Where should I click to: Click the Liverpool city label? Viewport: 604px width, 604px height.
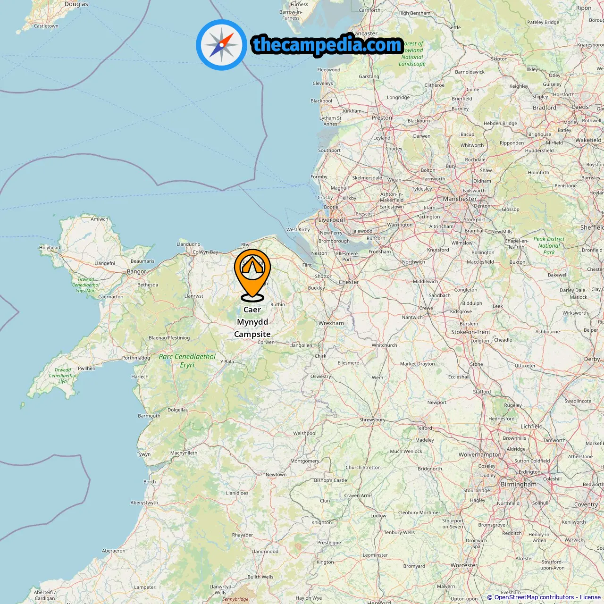point(332,220)
